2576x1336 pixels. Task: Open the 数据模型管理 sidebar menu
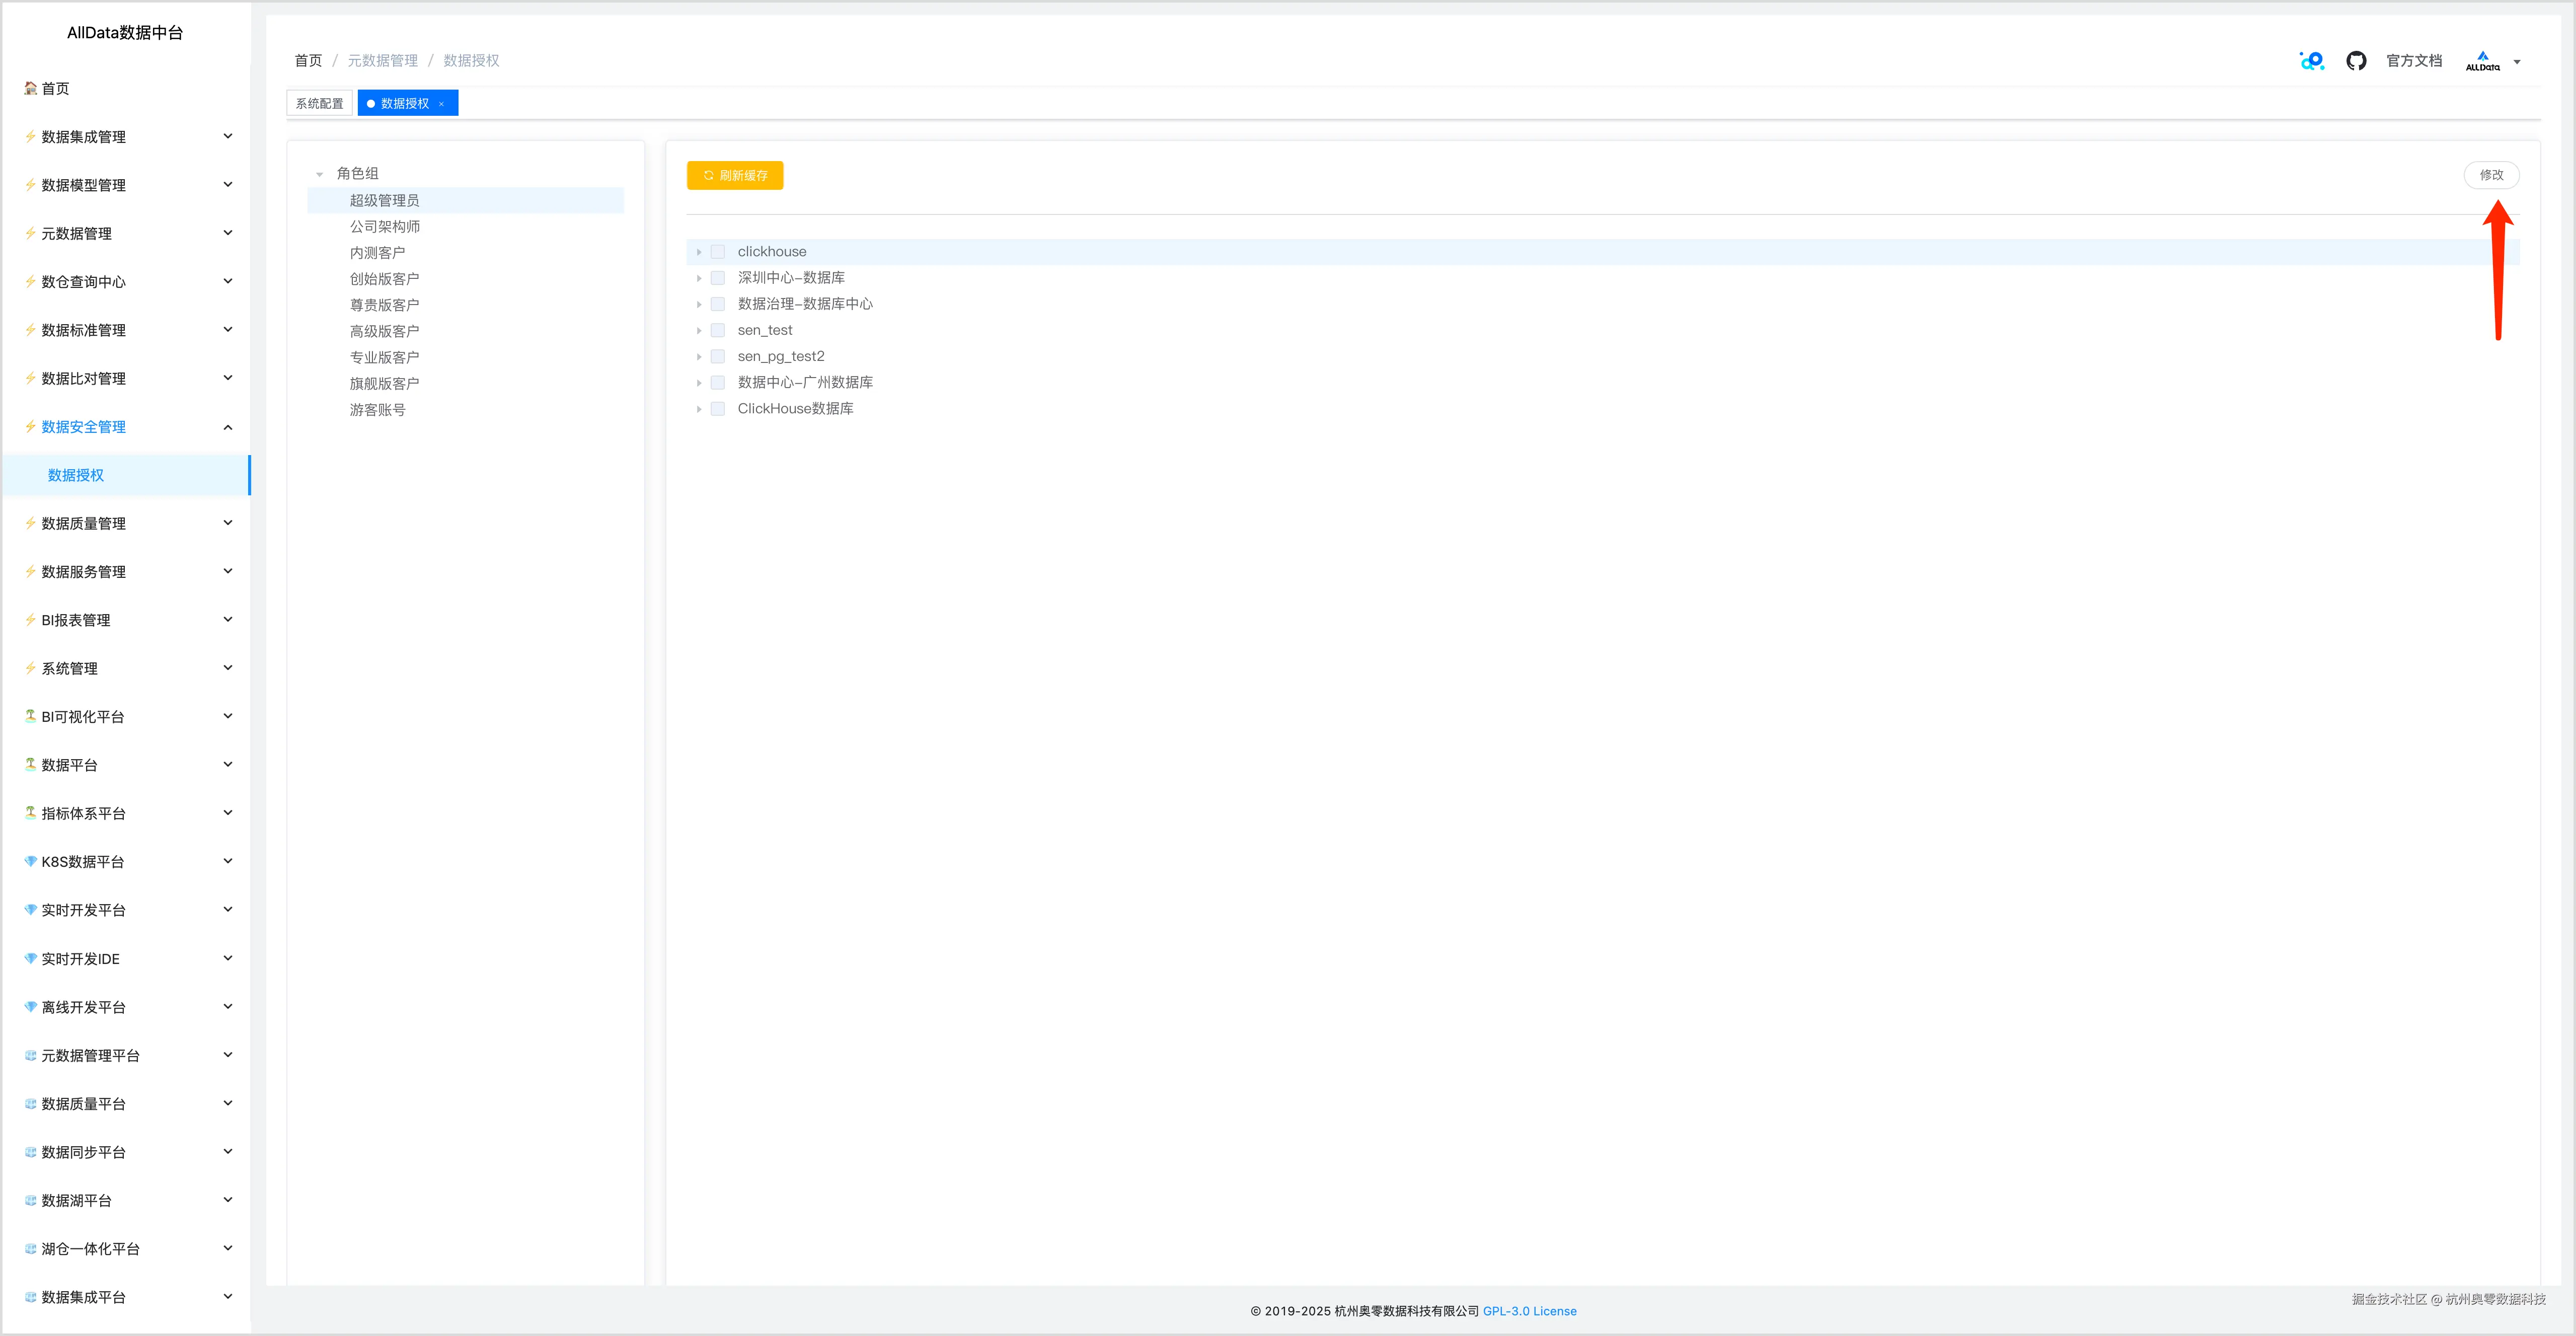[x=126, y=185]
